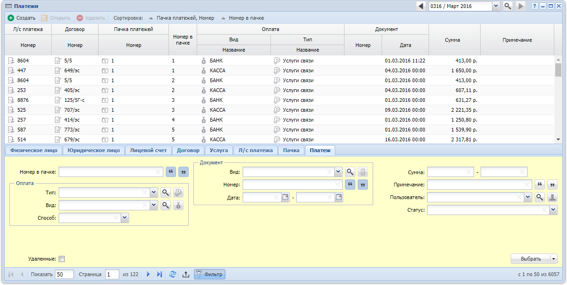Screen dimensions: 567x285
Task: Switch to the Физическое лицо tab
Action: pyautogui.click(x=34, y=150)
